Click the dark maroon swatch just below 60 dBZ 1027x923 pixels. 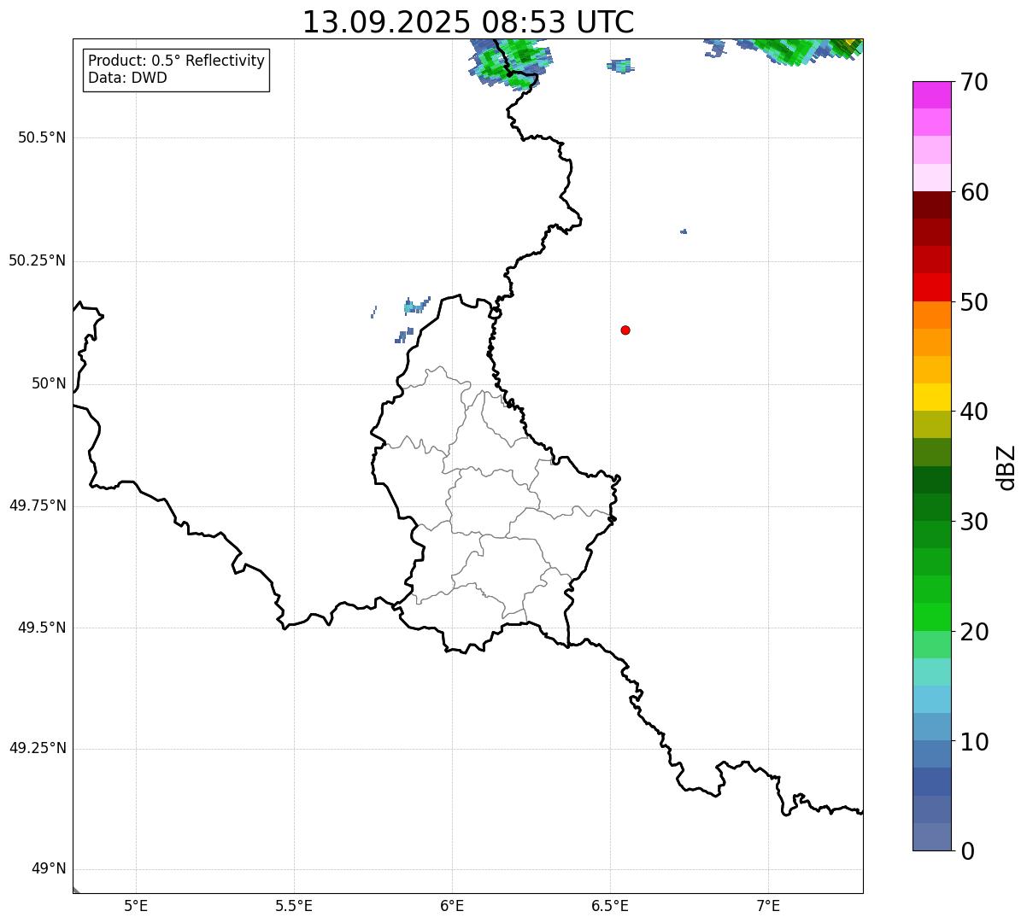click(931, 205)
